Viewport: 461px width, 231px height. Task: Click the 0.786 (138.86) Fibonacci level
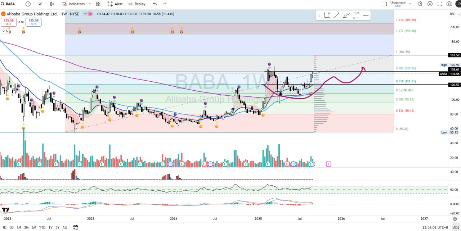click(406, 68)
